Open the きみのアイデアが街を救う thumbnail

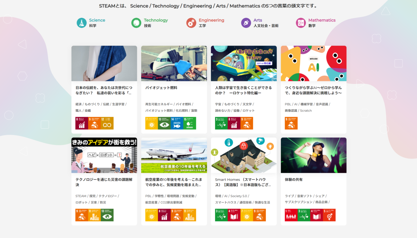(x=104, y=155)
